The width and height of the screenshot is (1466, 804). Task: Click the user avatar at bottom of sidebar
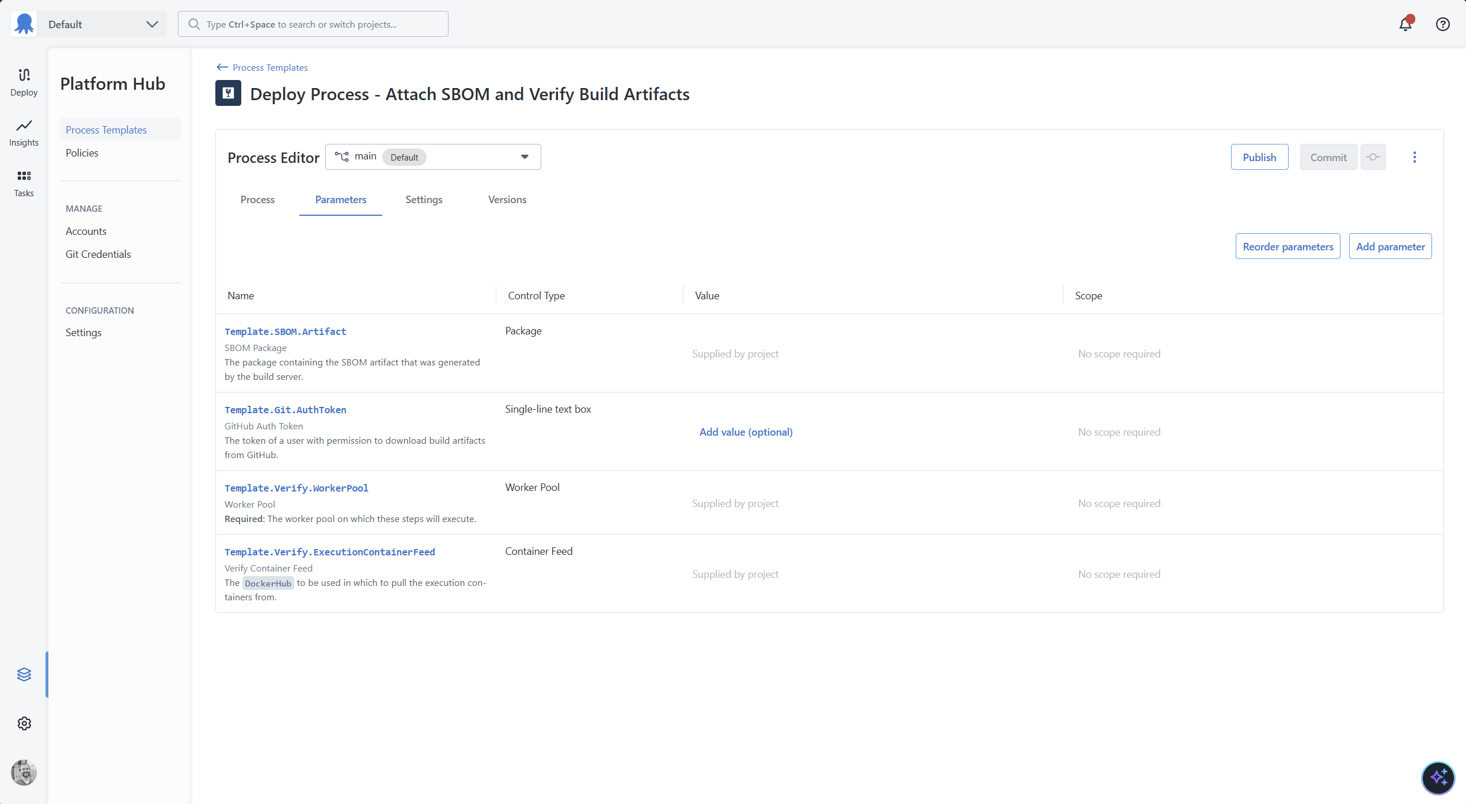24,773
